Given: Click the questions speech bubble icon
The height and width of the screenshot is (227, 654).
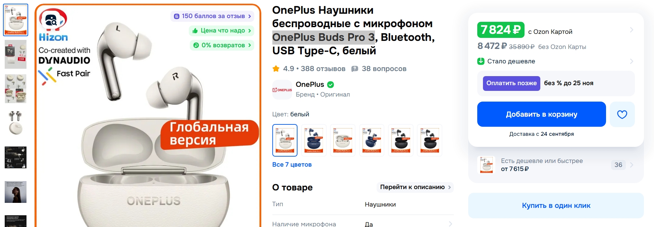Looking at the screenshot, I should [355, 69].
